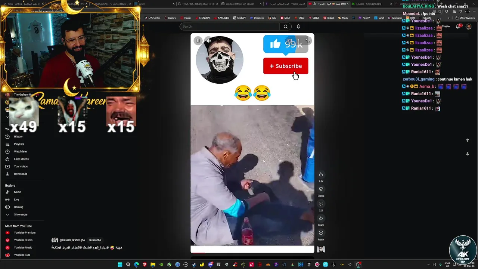
Task: Click the red Subscribe button in the video
Action: tap(286, 66)
